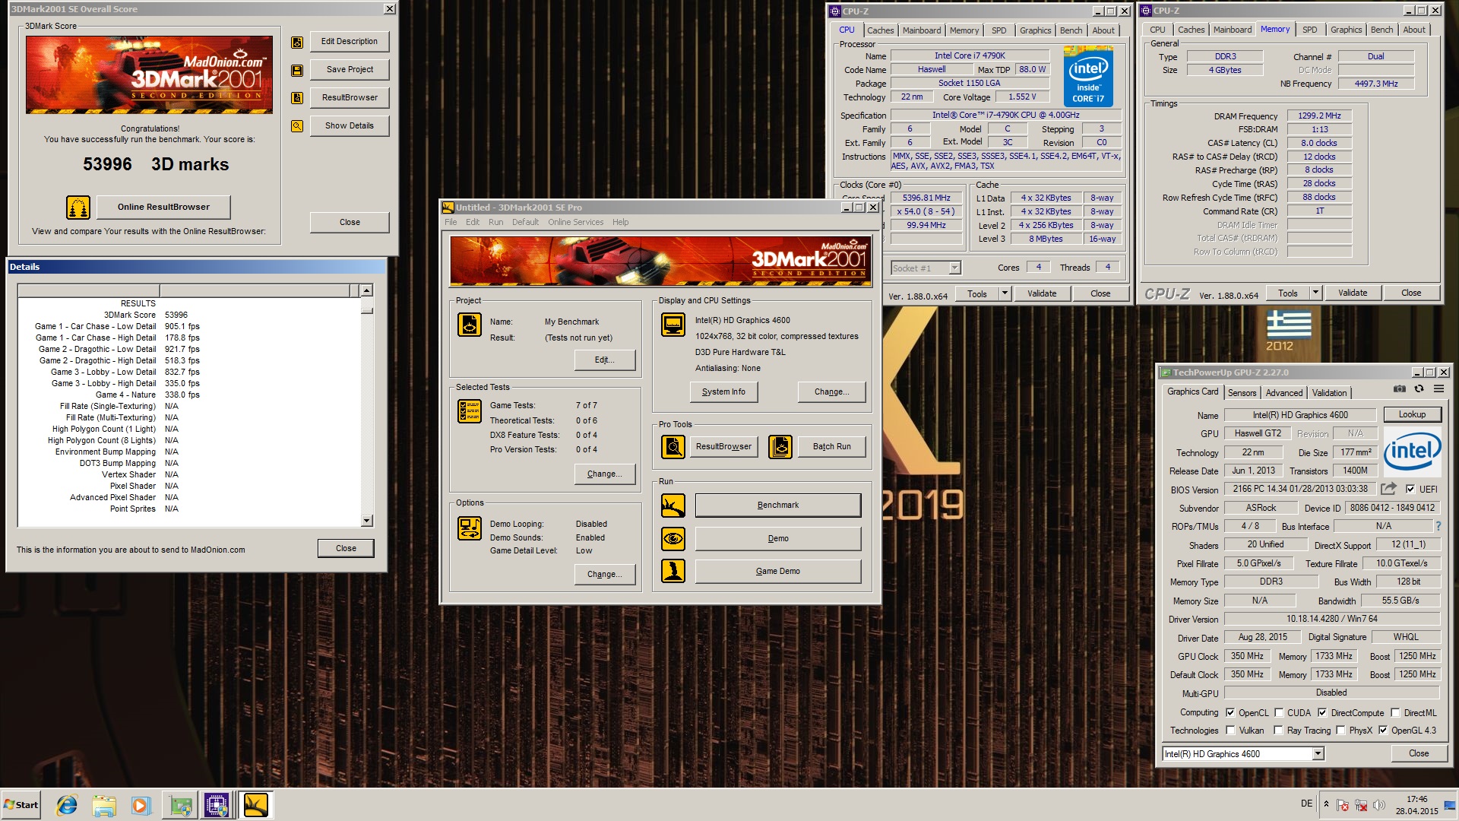Show hidden tray icons arrow

pos(1327,804)
